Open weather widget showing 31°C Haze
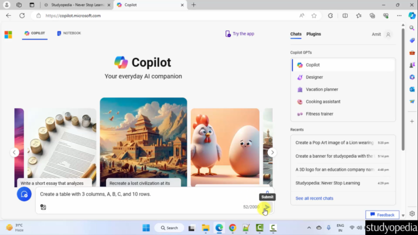This screenshot has height=235, width=418. tap(15, 228)
